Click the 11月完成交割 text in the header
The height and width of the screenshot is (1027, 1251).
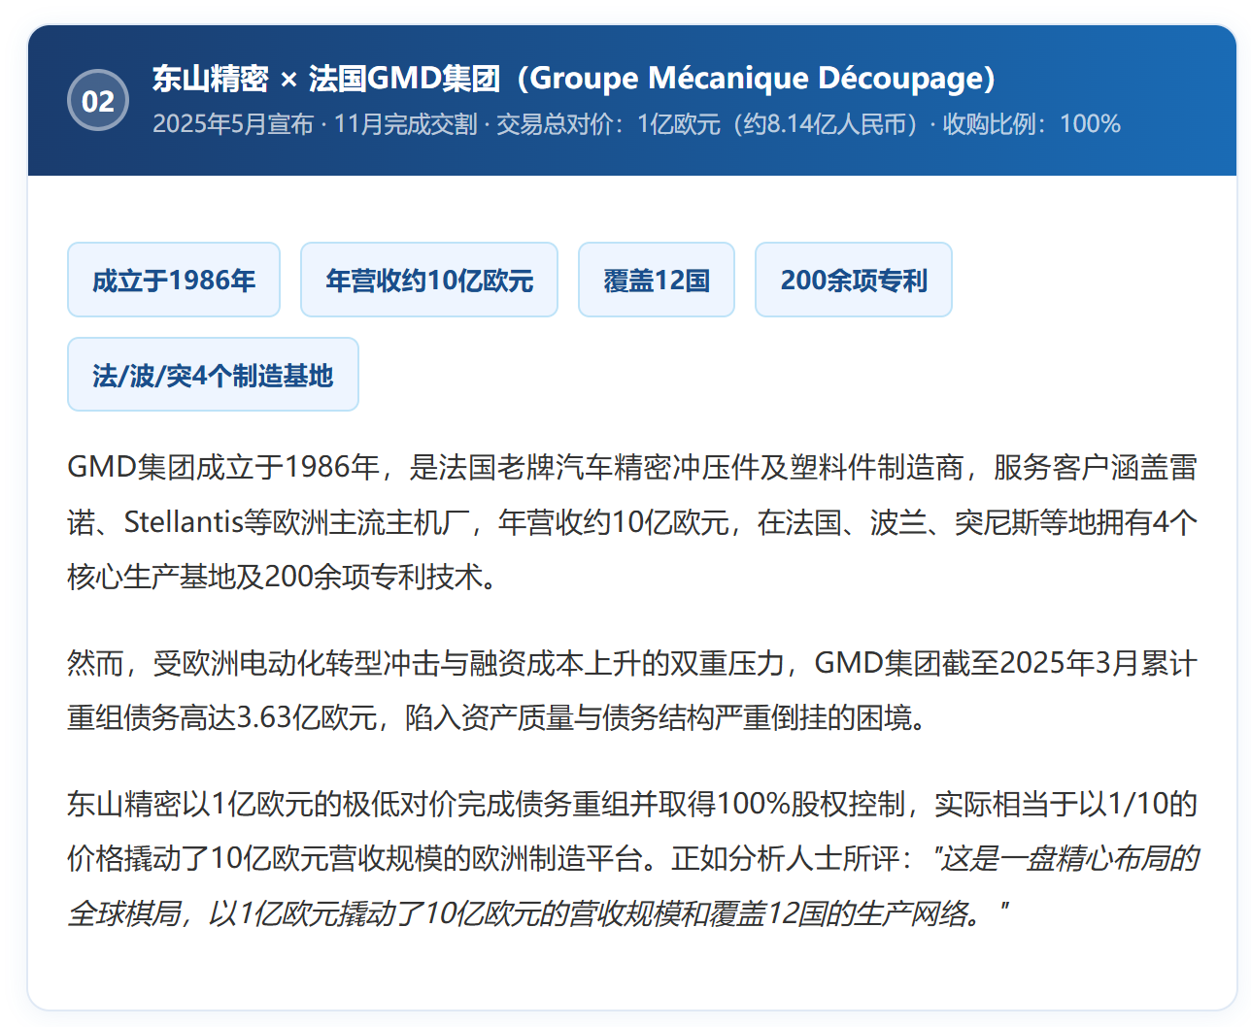tap(405, 124)
